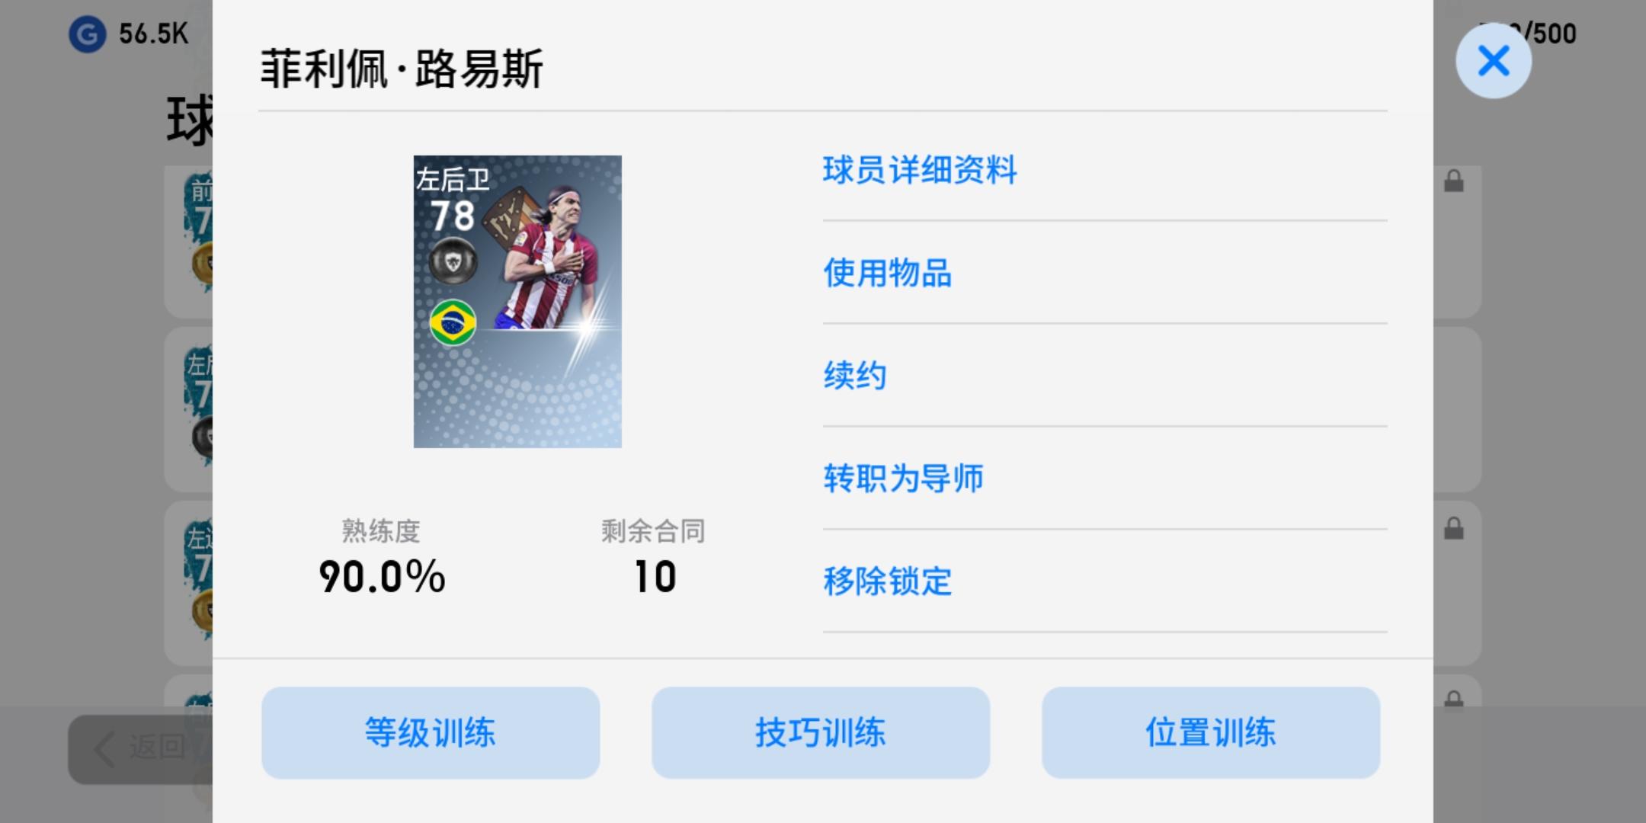Start 等级训练 level training

pyautogui.click(x=431, y=732)
